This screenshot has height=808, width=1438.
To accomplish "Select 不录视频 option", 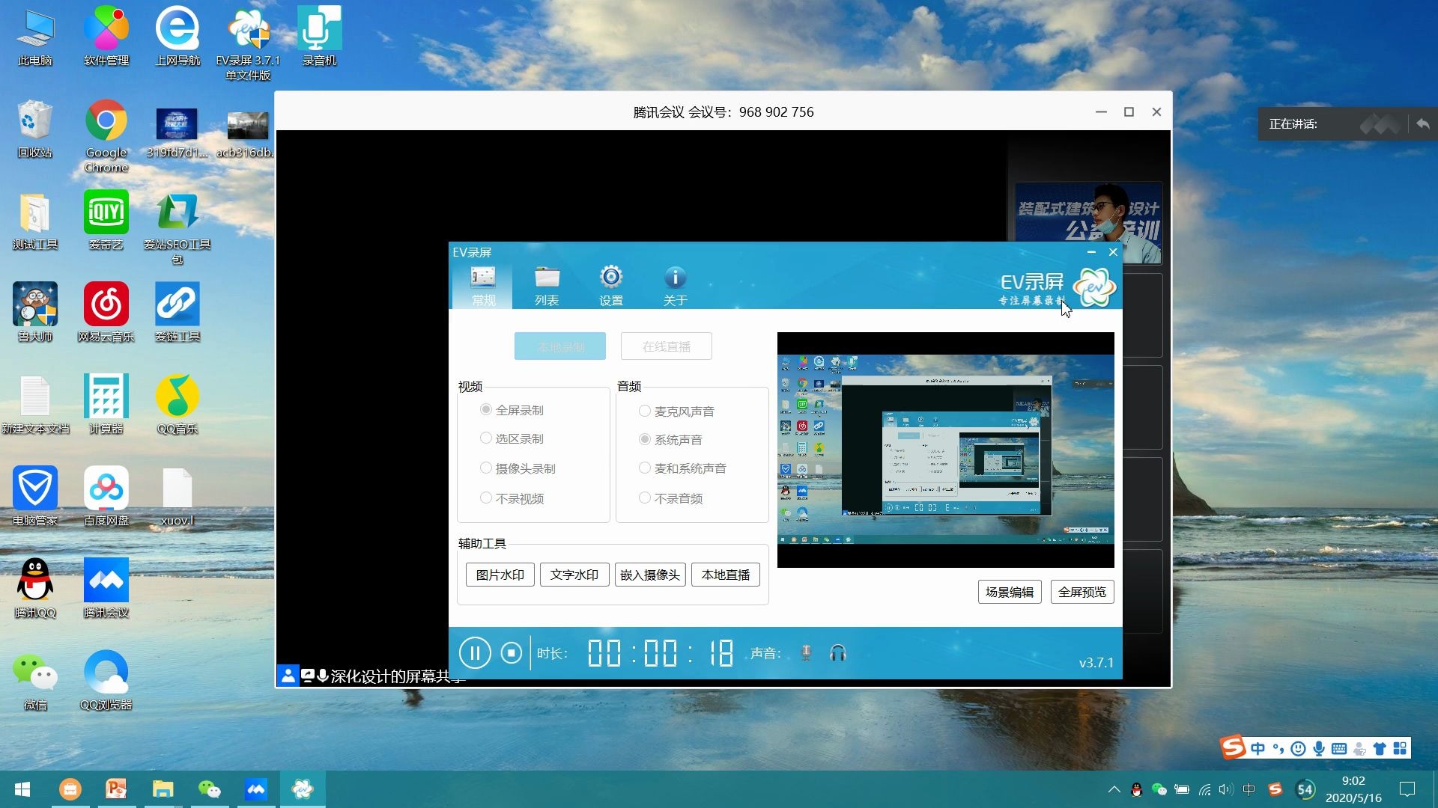I will click(512, 498).
